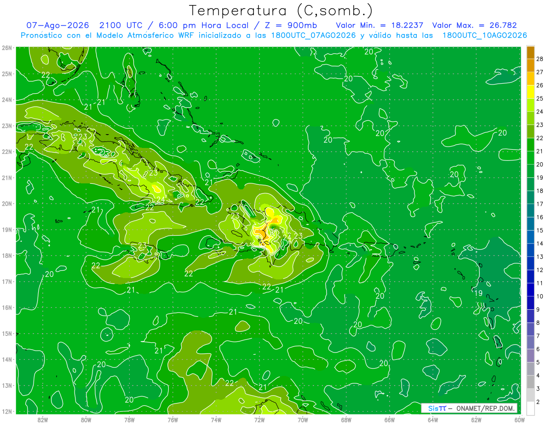Click the 62W longitude axis label
This screenshot has width=552, height=426.
pos(476,420)
